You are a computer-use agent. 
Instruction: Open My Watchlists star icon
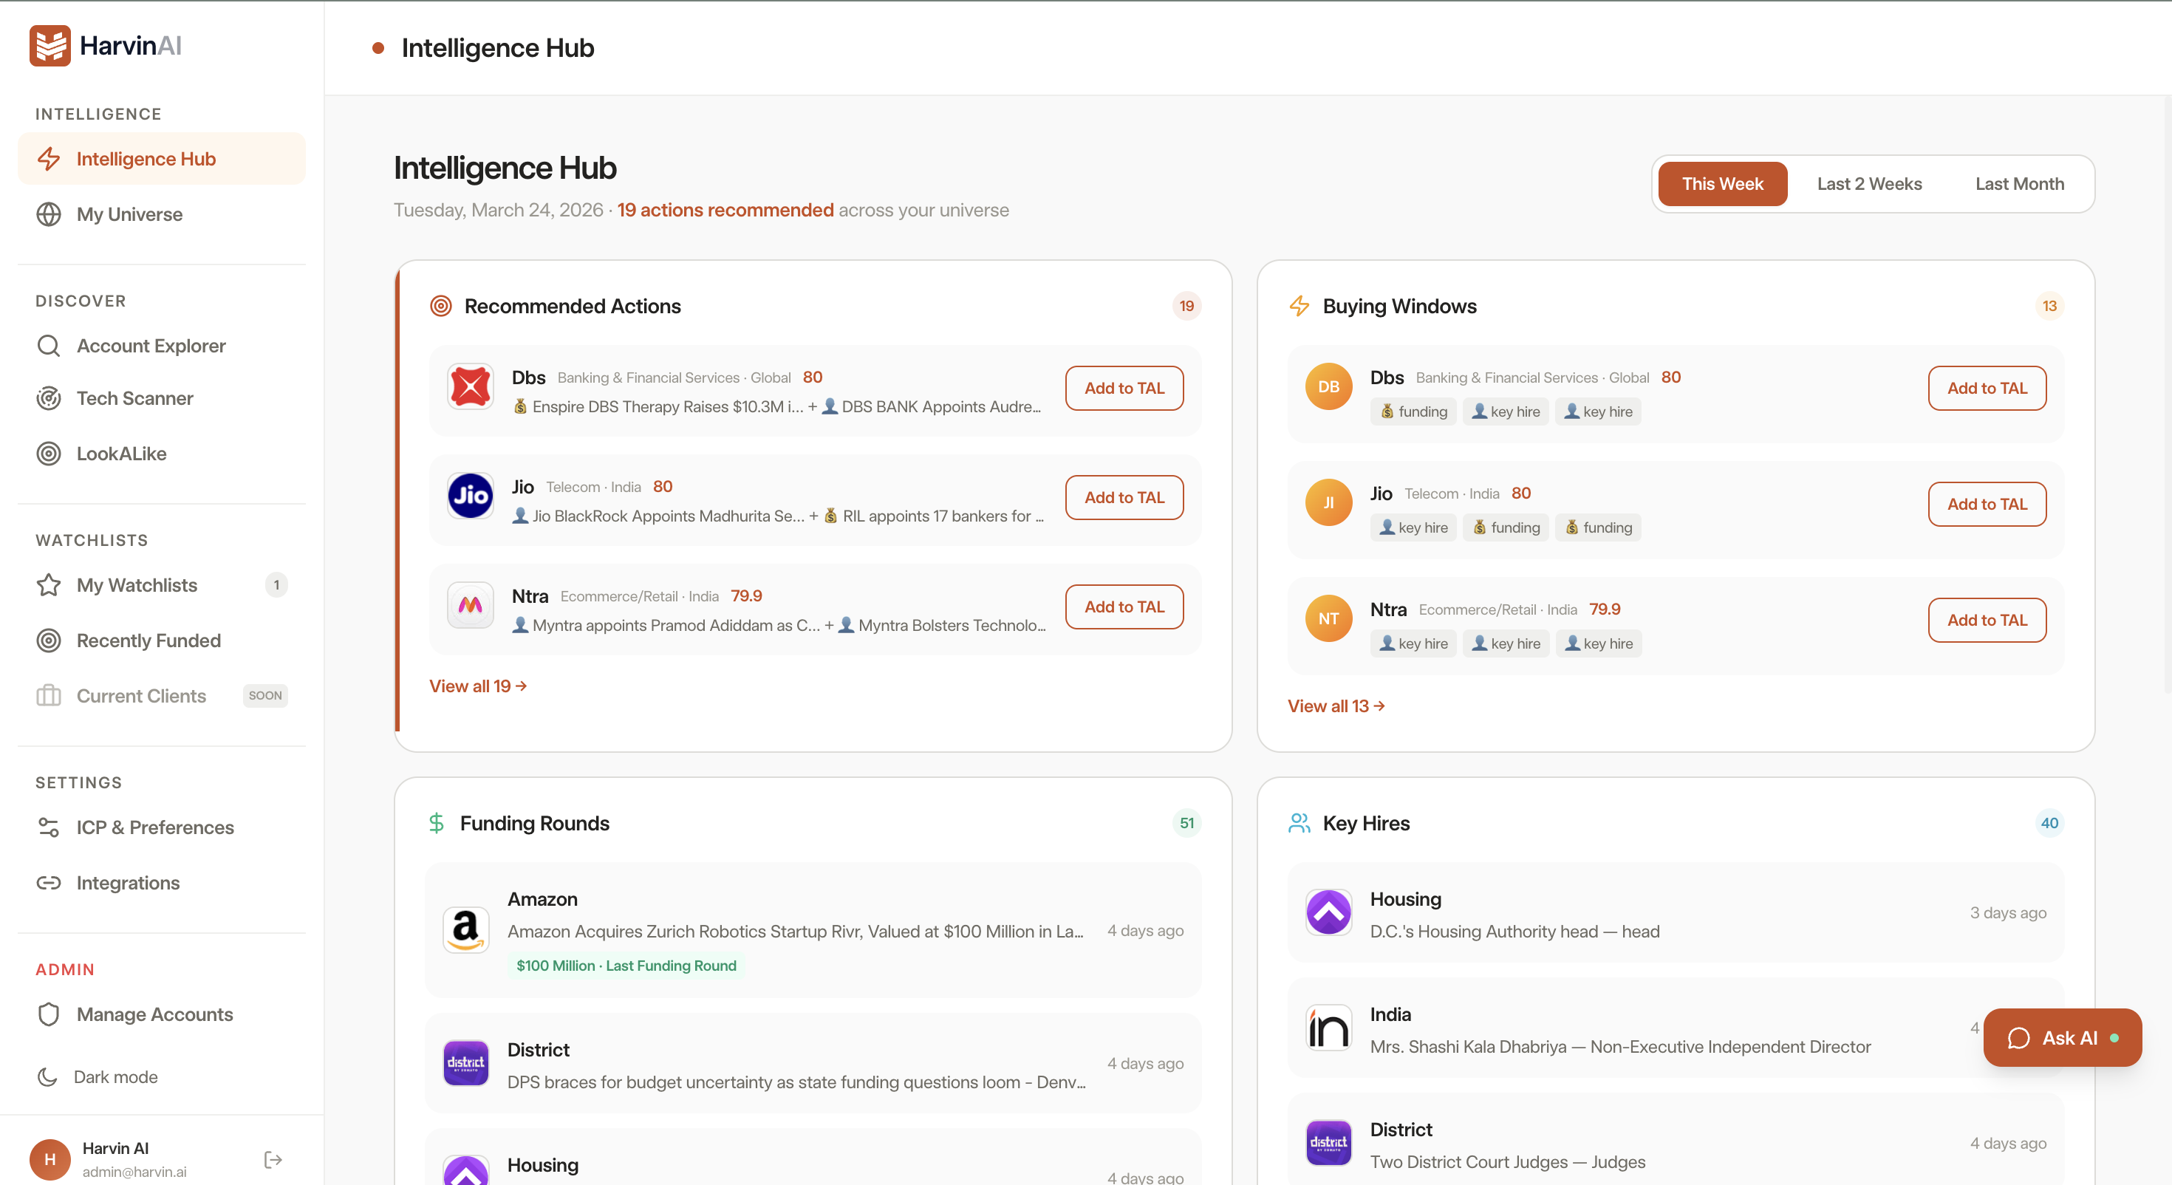click(x=49, y=585)
